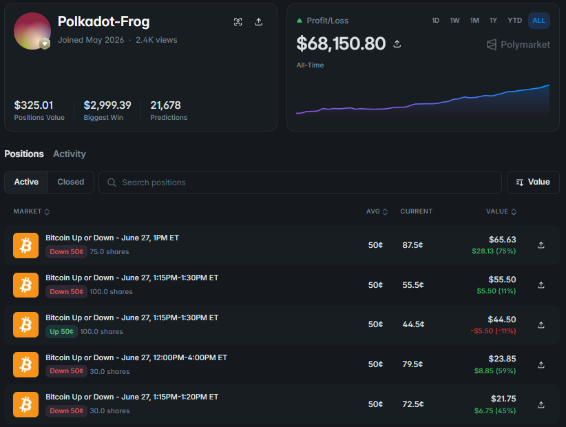This screenshot has height=427, width=566.
Task: Select the 1D profit/loss range
Action: click(435, 21)
